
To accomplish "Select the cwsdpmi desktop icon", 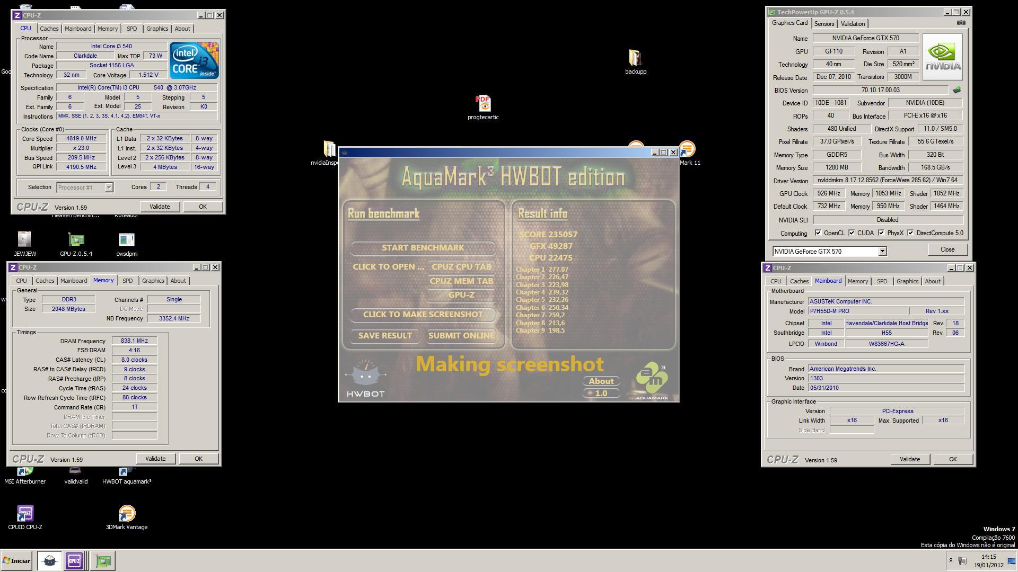I will click(127, 244).
